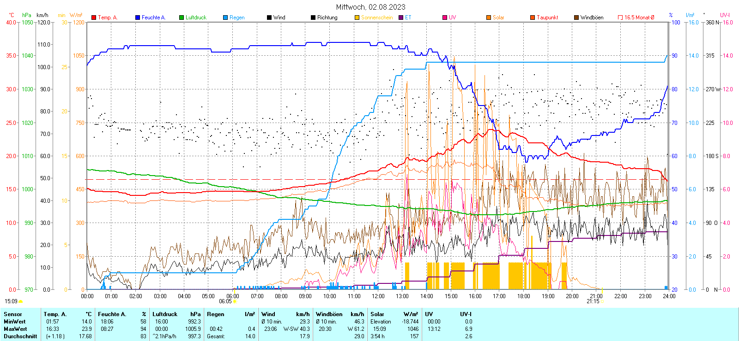The image size is (739, 341).
Task: Click the pink UV legend square
Action: point(445,18)
